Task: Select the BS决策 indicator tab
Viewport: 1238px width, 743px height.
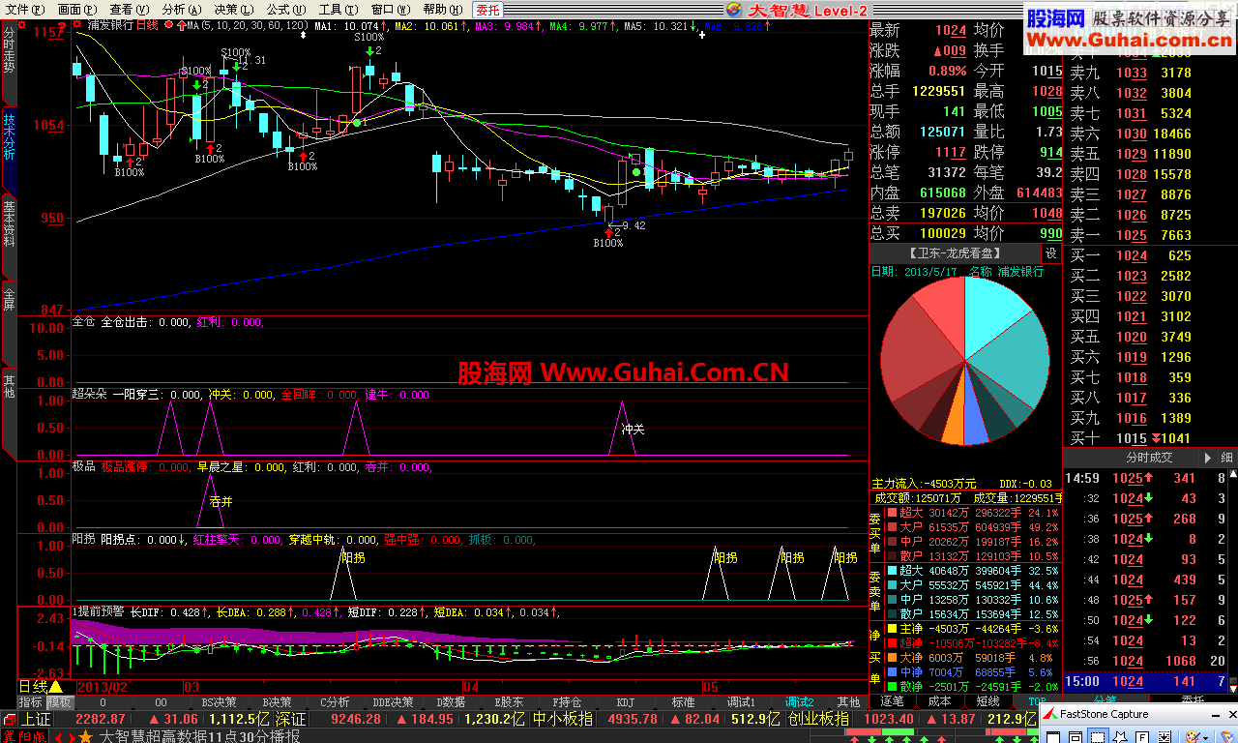Action: click(219, 702)
